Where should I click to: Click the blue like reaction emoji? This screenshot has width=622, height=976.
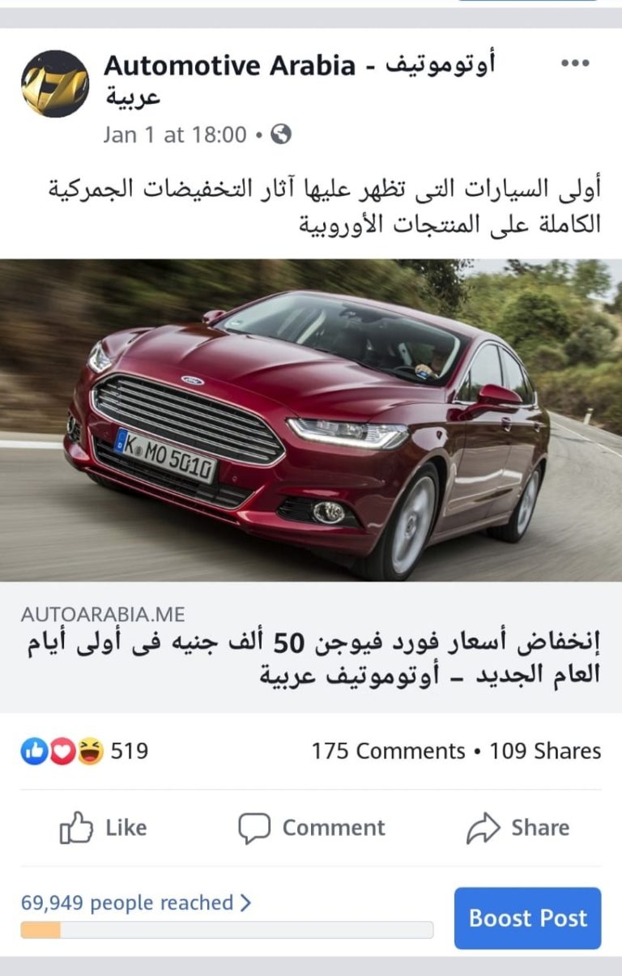(x=35, y=752)
